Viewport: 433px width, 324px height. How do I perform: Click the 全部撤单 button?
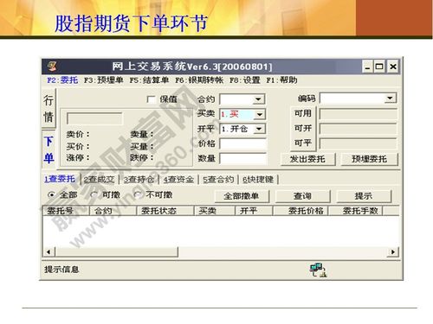pyautogui.click(x=242, y=196)
